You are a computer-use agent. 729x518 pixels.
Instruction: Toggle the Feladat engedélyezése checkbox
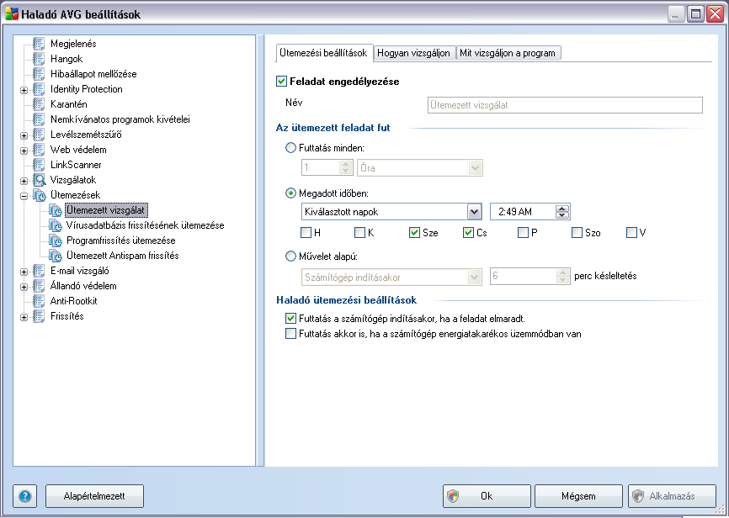coord(281,82)
